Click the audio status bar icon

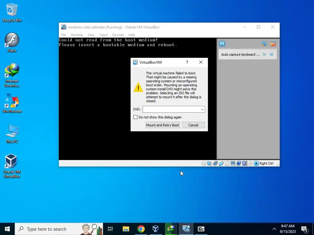(209, 163)
